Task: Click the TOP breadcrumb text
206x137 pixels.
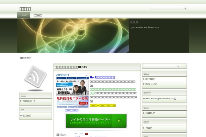Action: [x=29, y=58]
